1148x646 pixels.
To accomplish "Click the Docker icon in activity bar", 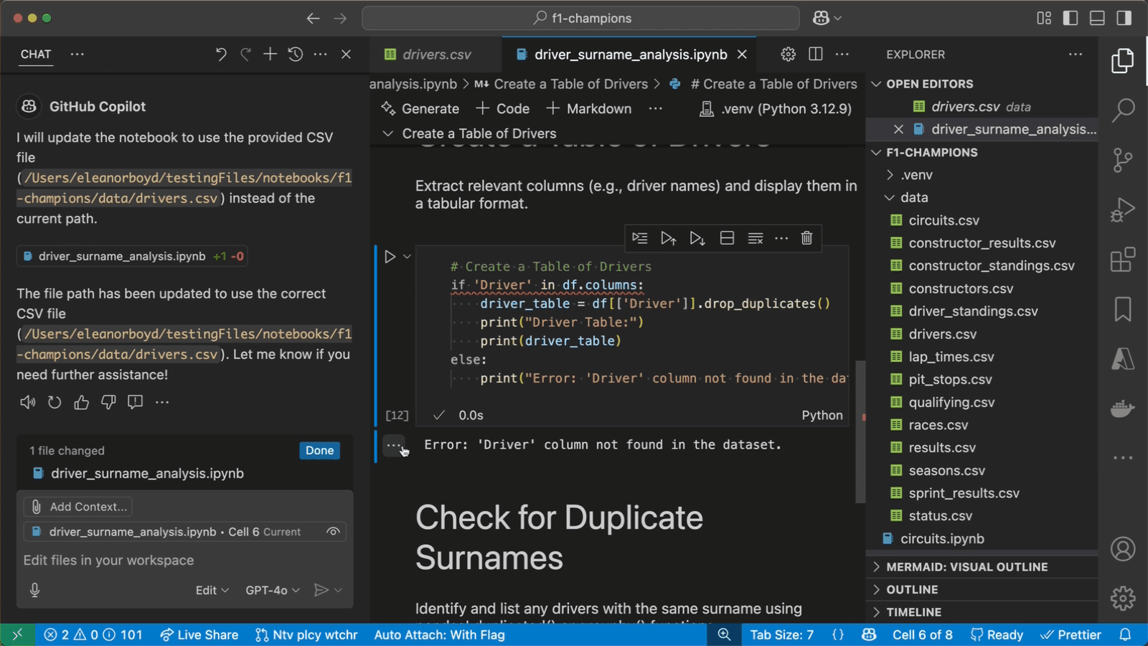I will coord(1123,409).
